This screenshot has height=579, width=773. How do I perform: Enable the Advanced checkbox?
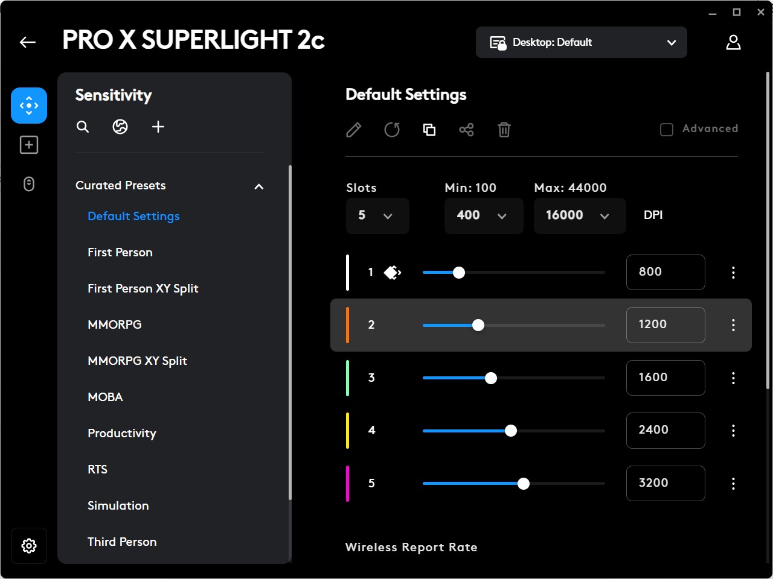[x=666, y=129]
